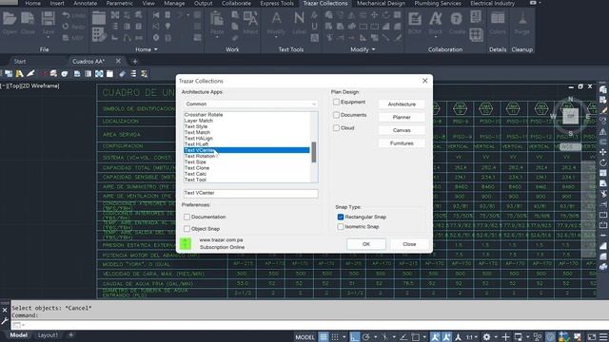Click the Create icon in the Collaboration panel
609x342 pixels.
[x=457, y=19]
